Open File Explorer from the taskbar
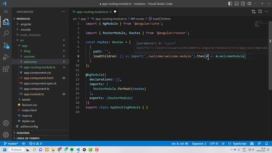The image size is (272, 153). [53, 150]
